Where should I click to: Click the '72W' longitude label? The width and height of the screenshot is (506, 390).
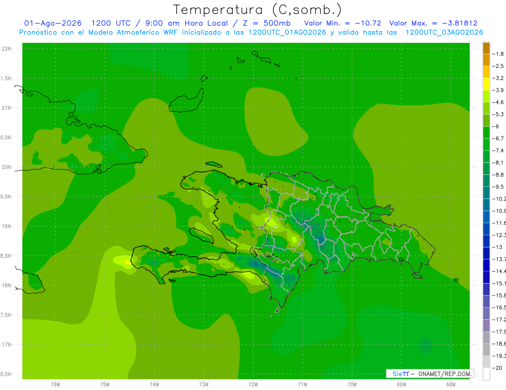click(x=253, y=385)
